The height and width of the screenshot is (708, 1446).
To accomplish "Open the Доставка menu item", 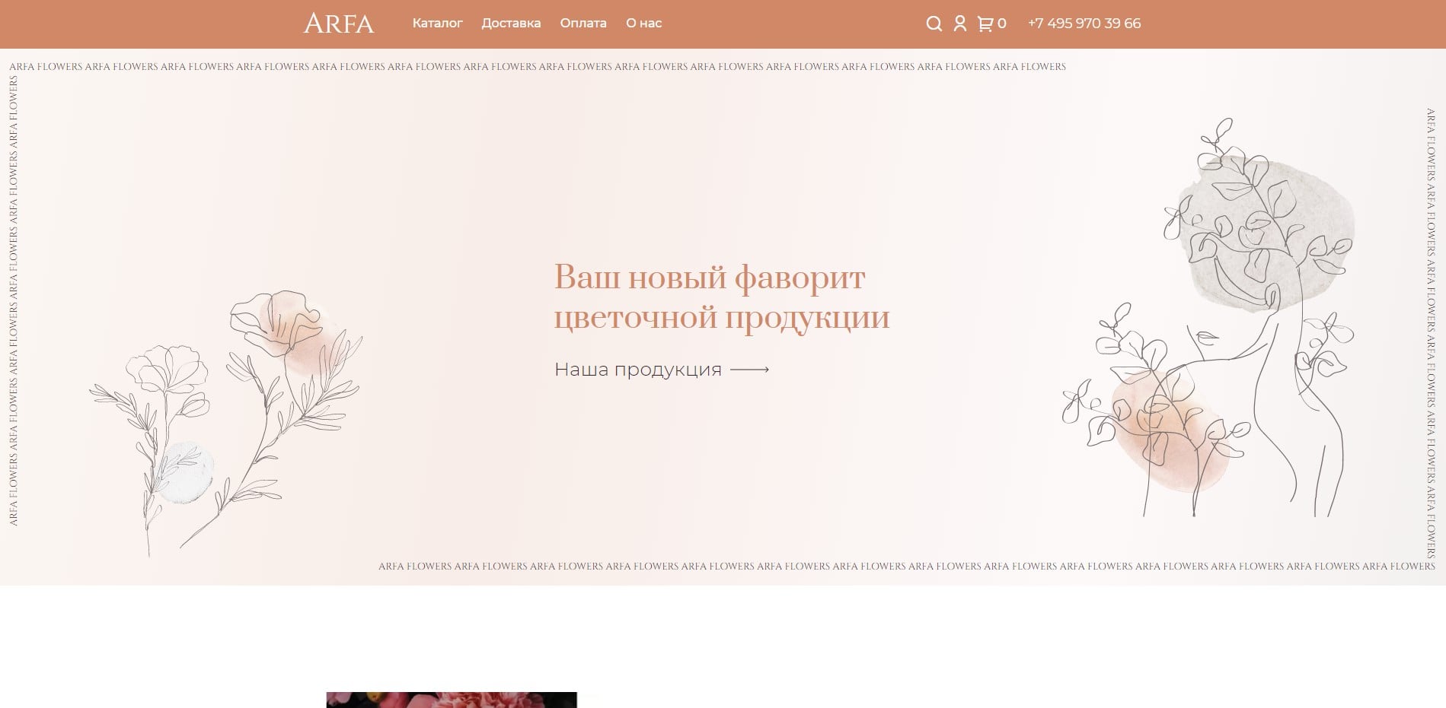I will point(510,24).
